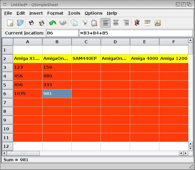Click the horizontal scrollbar thumb
The width and height of the screenshot is (195, 170).
[23, 153]
